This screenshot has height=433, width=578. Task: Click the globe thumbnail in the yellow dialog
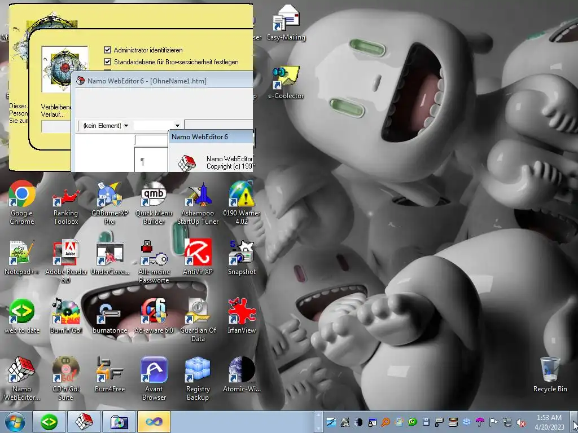(65, 69)
